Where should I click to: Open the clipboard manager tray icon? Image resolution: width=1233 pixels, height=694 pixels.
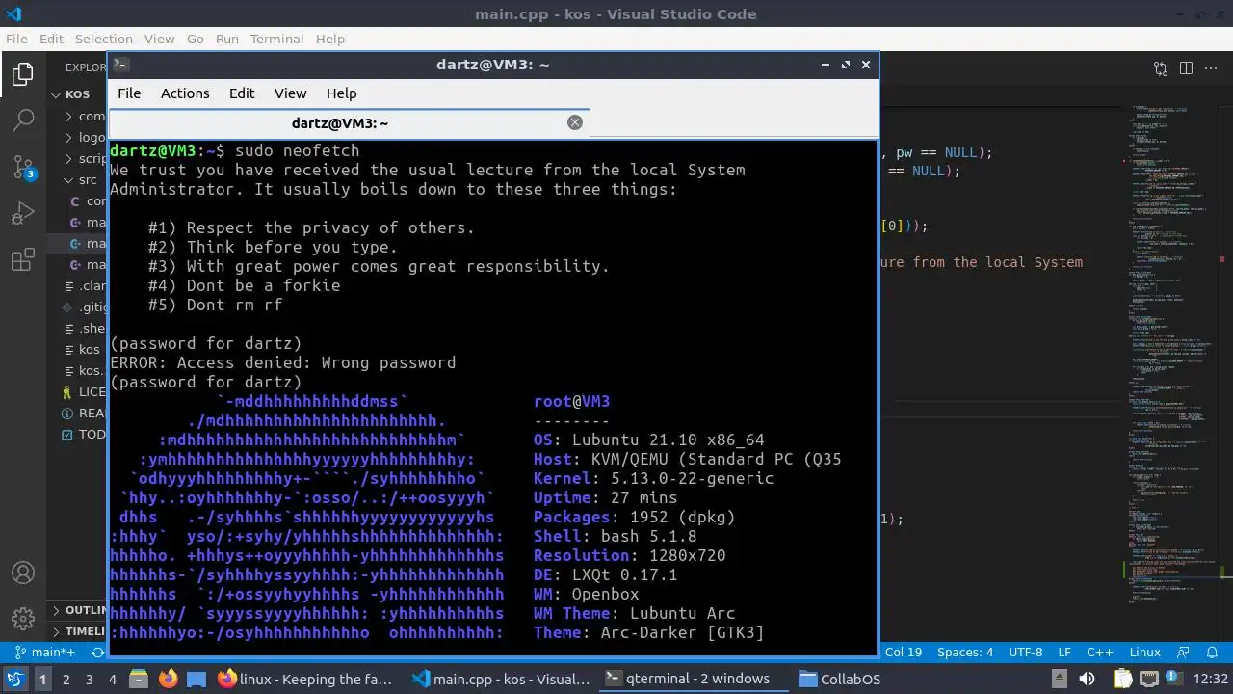pyautogui.click(x=1122, y=679)
